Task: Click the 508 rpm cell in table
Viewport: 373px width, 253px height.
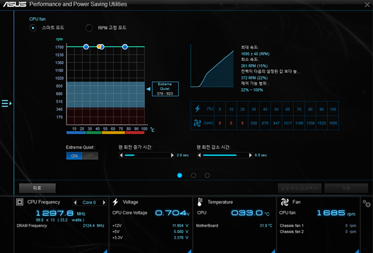Action: (254, 123)
